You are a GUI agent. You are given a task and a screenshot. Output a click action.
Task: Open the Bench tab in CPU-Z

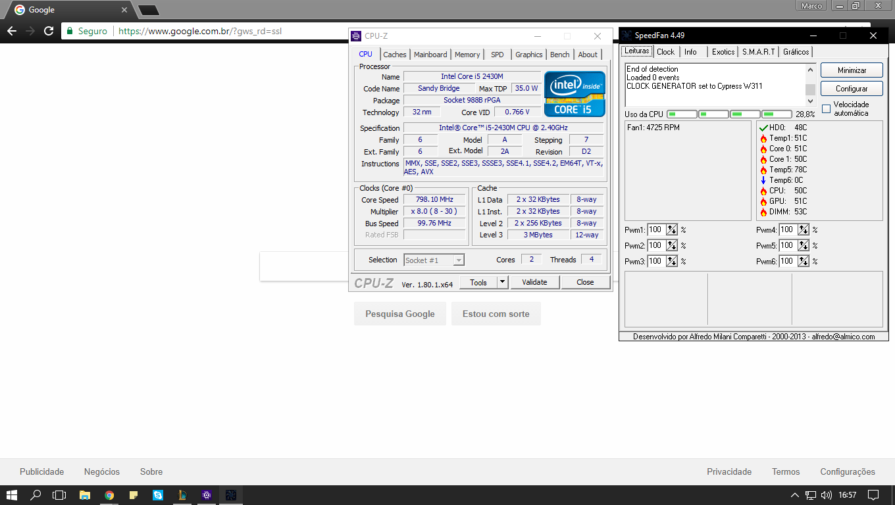pyautogui.click(x=560, y=55)
